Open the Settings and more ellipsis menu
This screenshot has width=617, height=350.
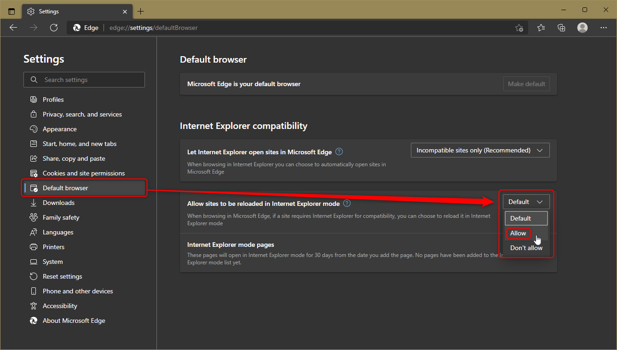(604, 28)
